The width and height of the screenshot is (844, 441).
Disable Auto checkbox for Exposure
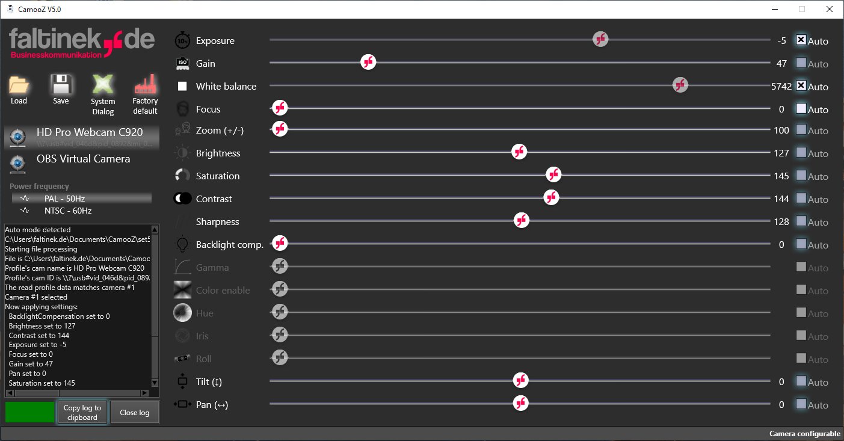[x=801, y=40]
